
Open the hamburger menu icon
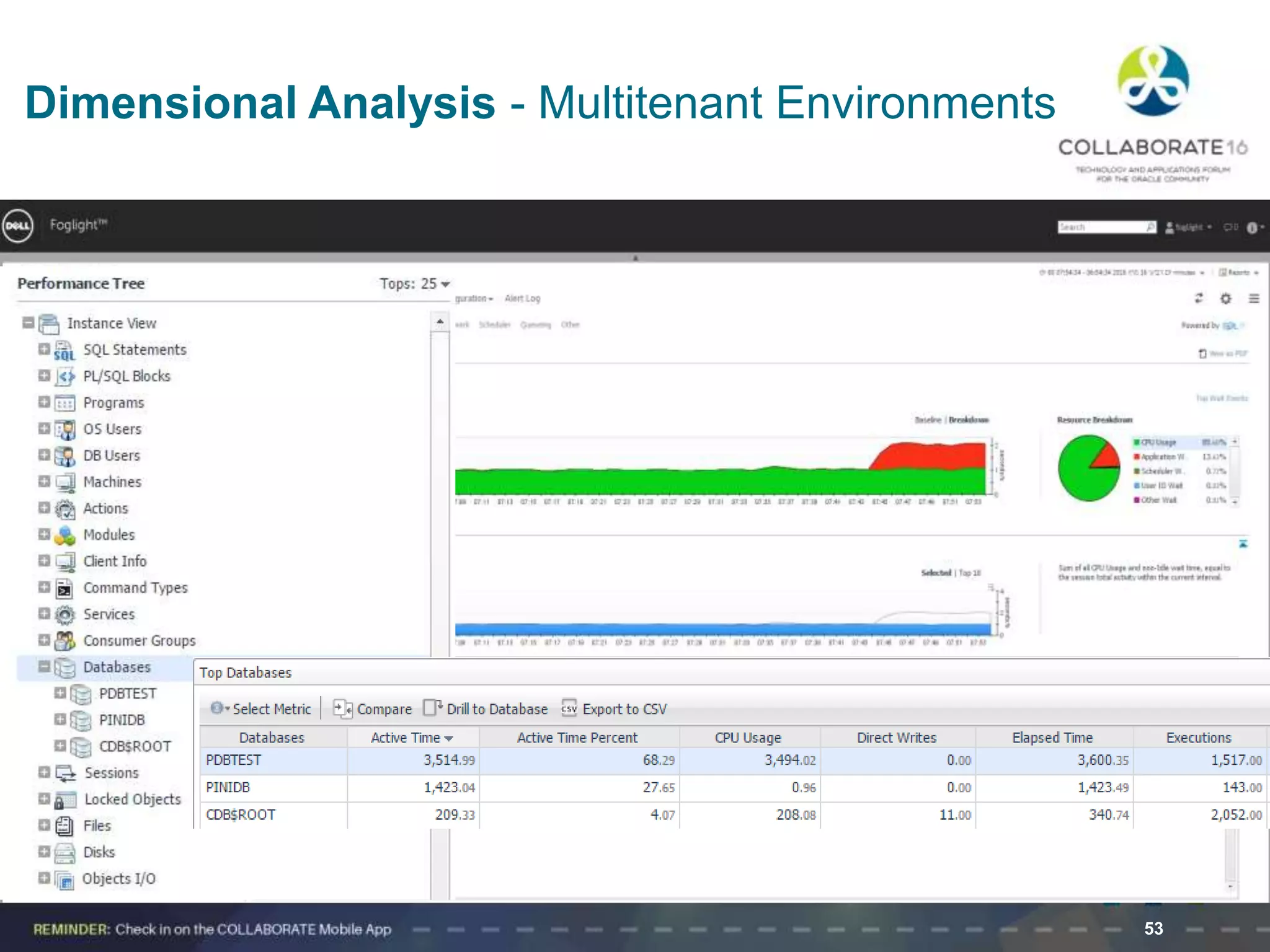1254,298
